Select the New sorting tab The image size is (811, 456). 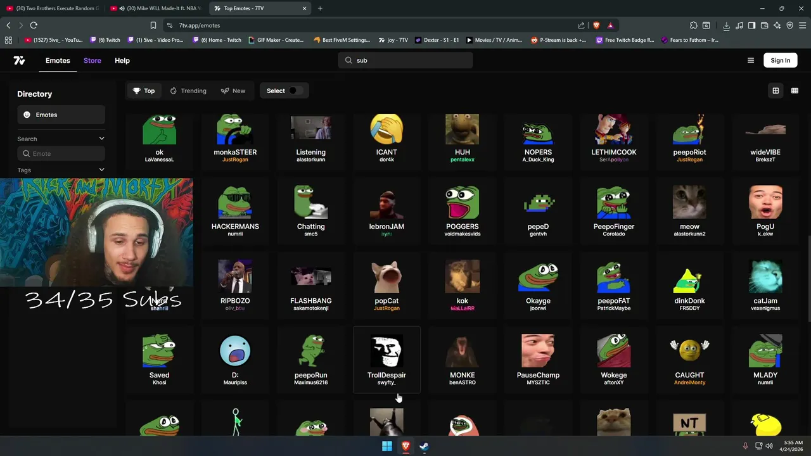[233, 91]
